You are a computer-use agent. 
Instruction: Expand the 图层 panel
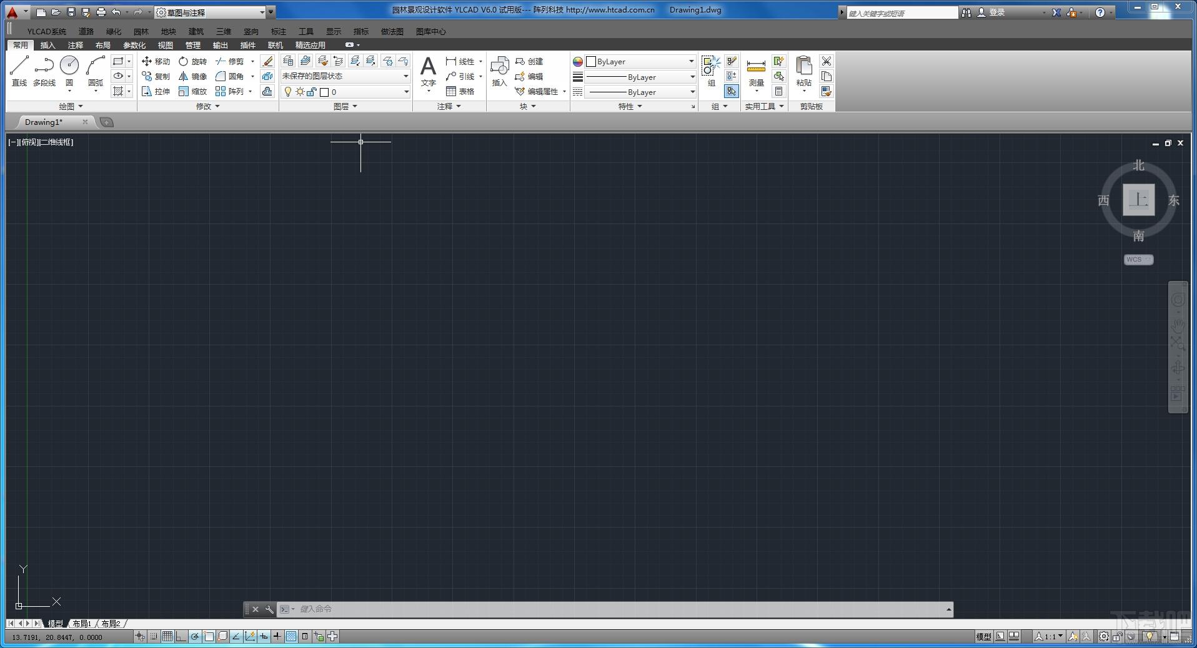tap(345, 106)
